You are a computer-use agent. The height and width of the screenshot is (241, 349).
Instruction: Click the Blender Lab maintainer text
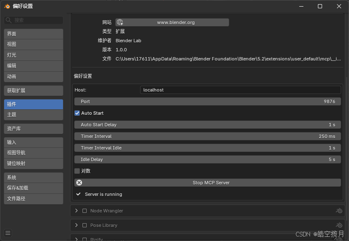(x=128, y=41)
